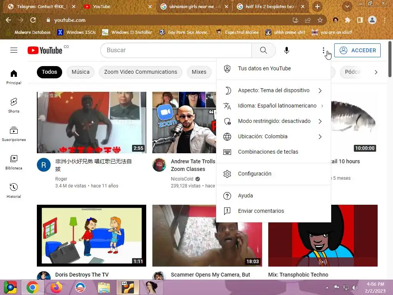393x295 pixels.
Task: Click the three-dot settings icon
Action: pyautogui.click(x=323, y=50)
